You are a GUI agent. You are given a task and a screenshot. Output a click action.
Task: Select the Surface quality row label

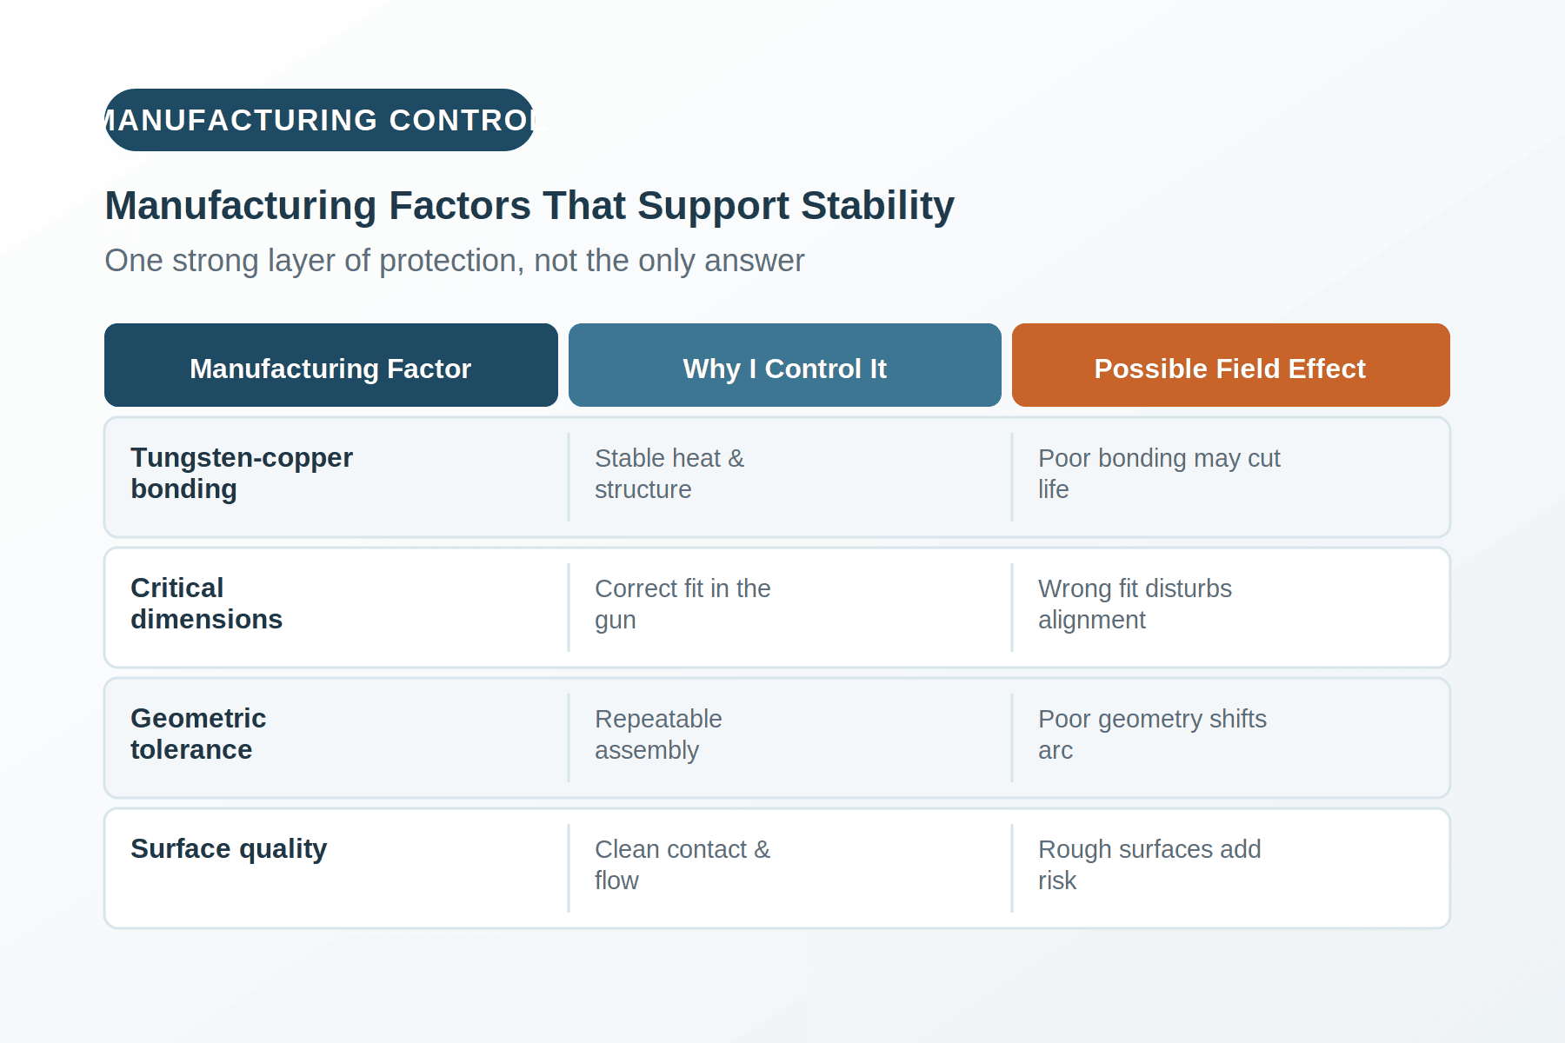click(229, 849)
